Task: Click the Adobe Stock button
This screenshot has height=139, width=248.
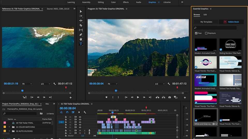Action: click(231, 22)
